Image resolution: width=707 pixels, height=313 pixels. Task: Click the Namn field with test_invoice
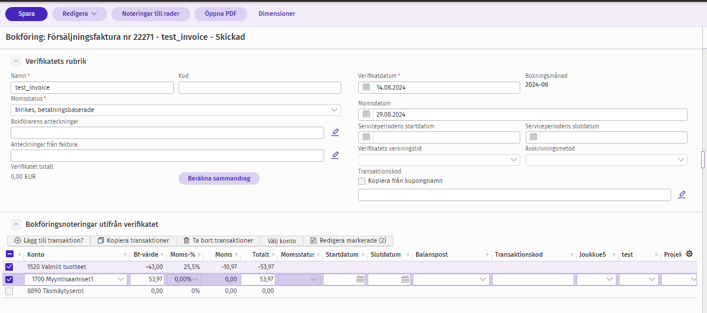92,87
